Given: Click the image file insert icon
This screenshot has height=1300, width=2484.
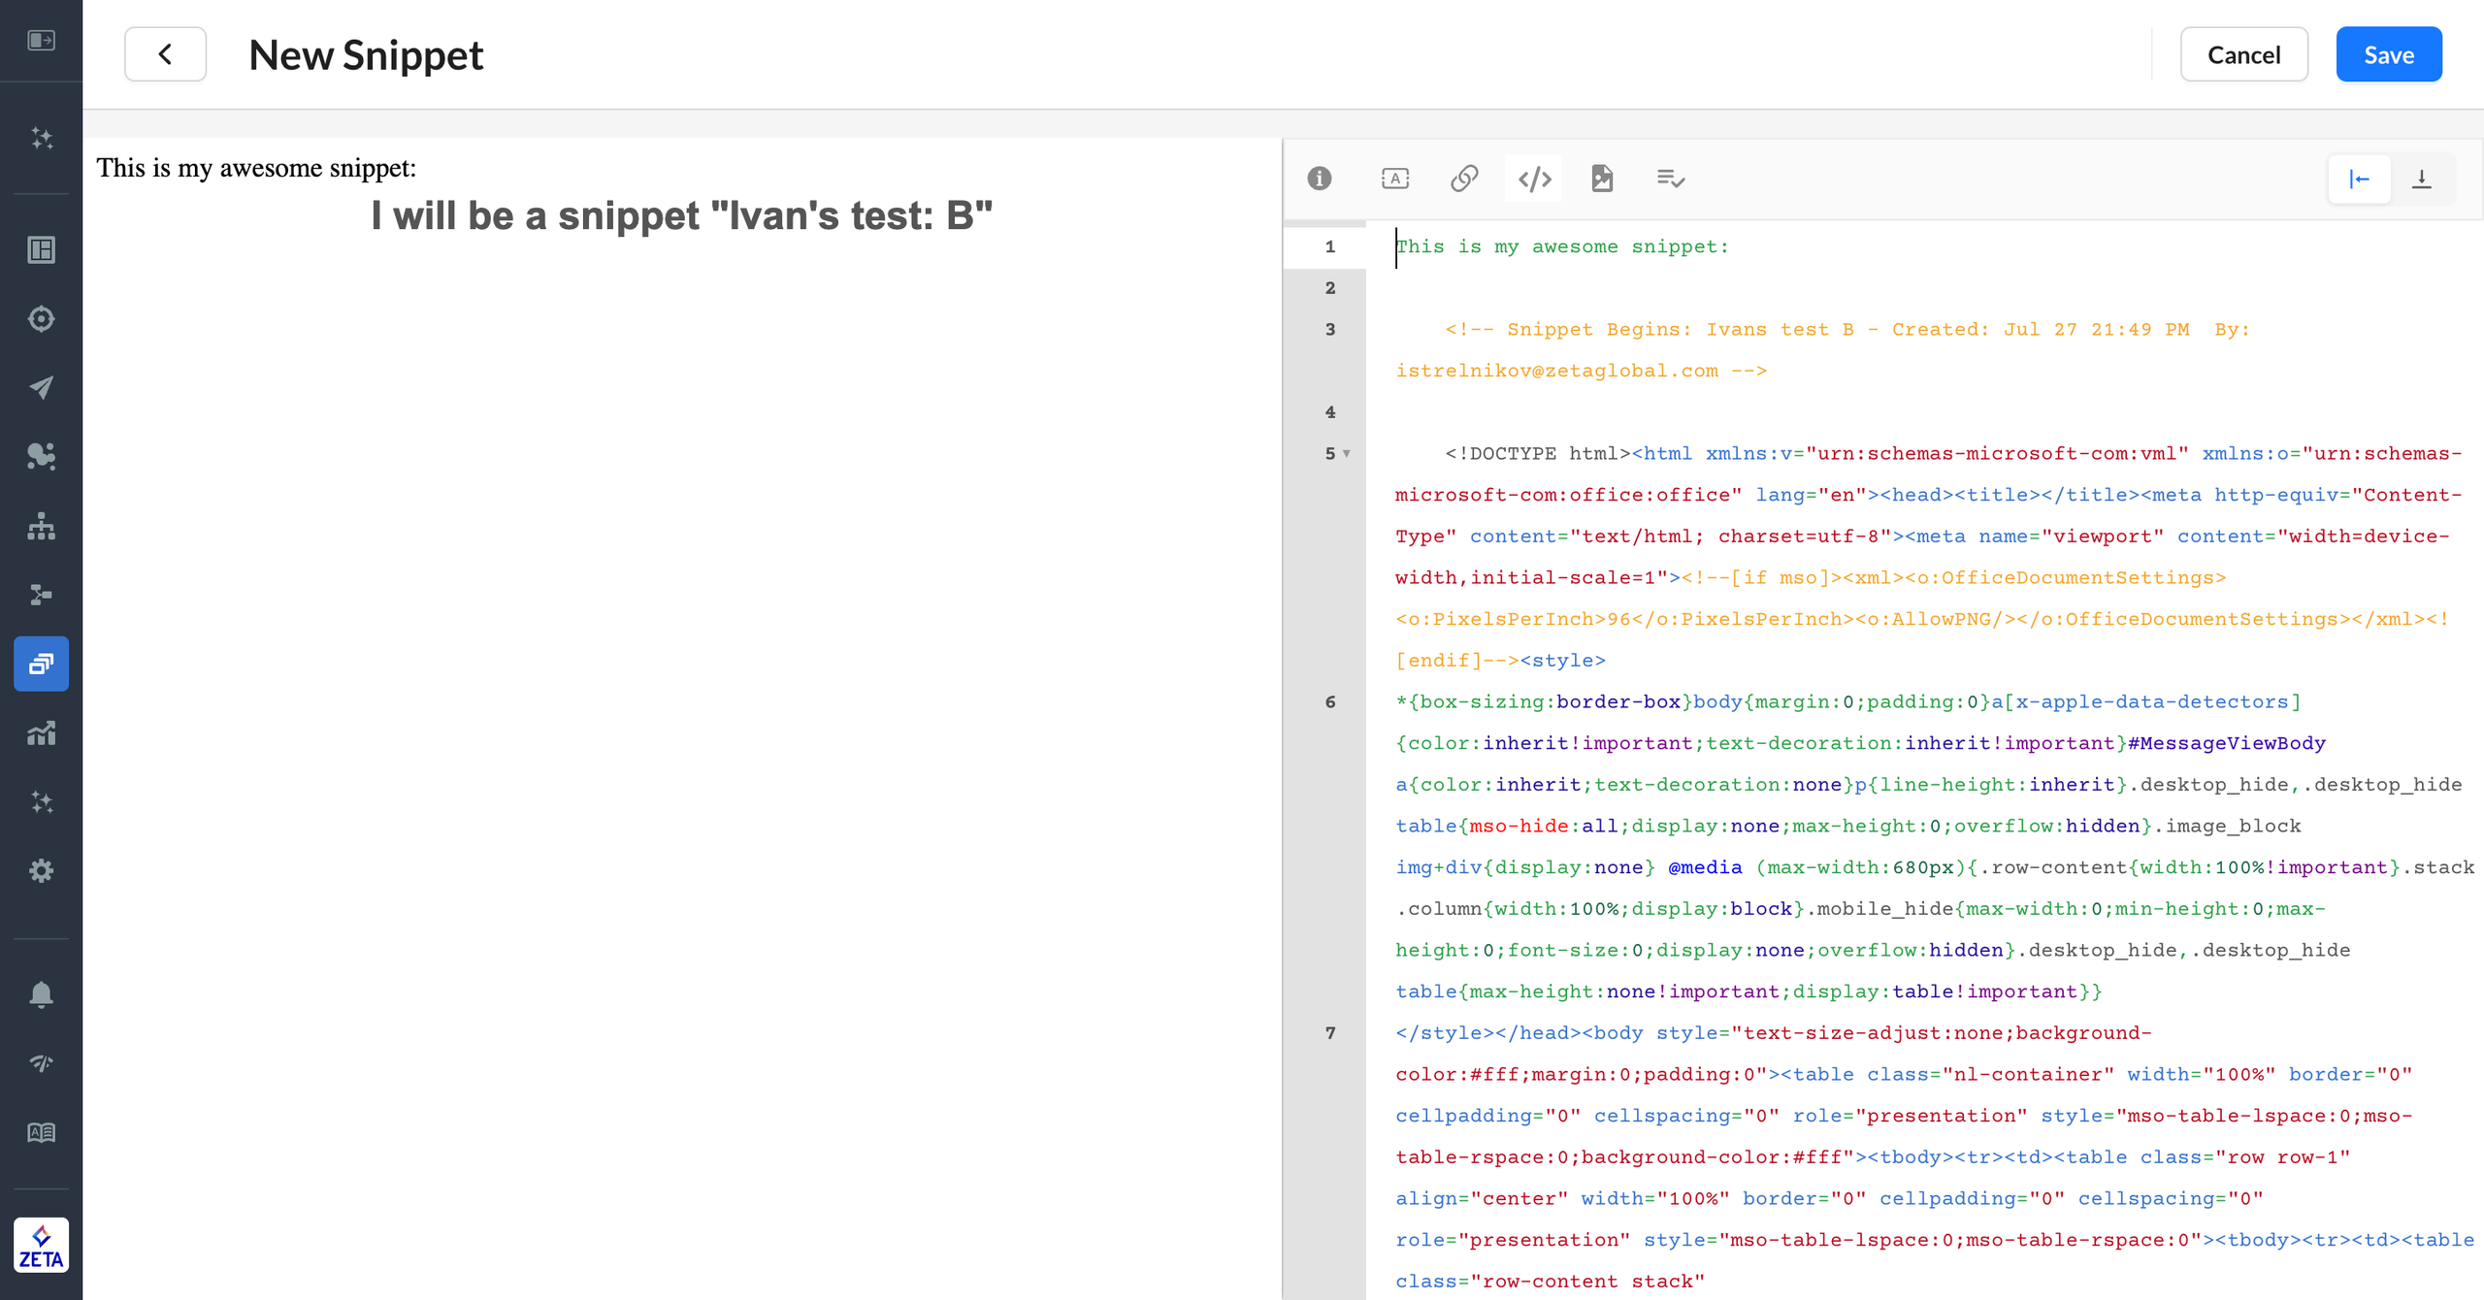Looking at the screenshot, I should pos(1602,179).
